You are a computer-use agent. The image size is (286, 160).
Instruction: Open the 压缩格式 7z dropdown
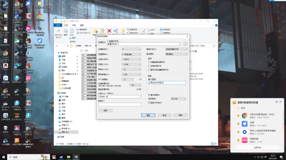click(131, 49)
